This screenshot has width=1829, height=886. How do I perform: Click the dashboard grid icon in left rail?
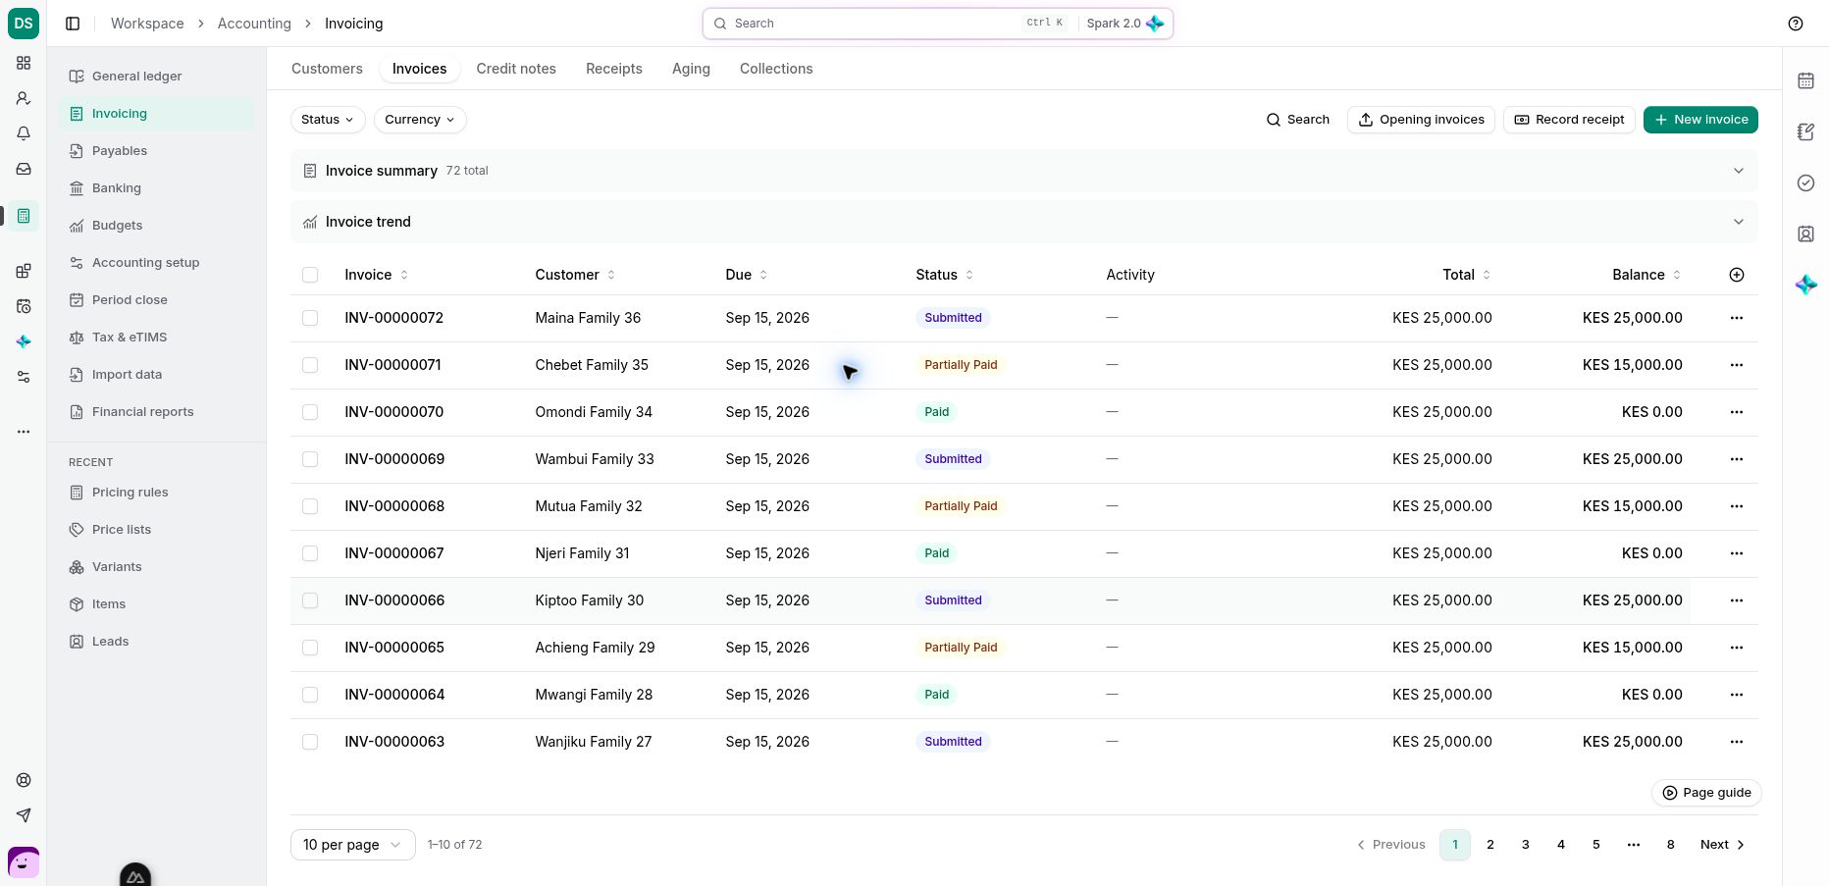pyautogui.click(x=24, y=63)
